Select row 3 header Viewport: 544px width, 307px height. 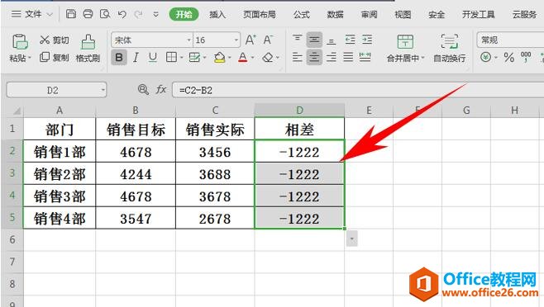12,173
